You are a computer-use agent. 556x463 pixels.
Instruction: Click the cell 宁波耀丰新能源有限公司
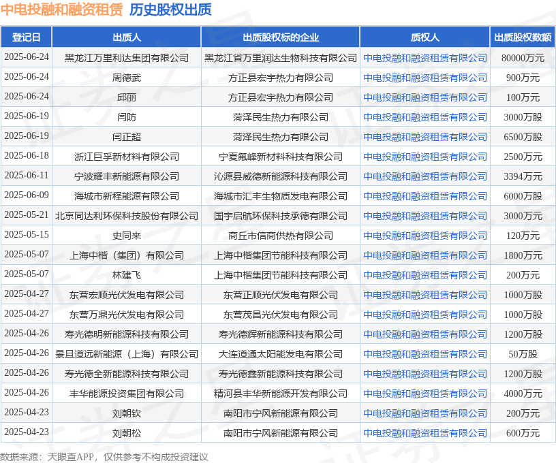(x=127, y=176)
